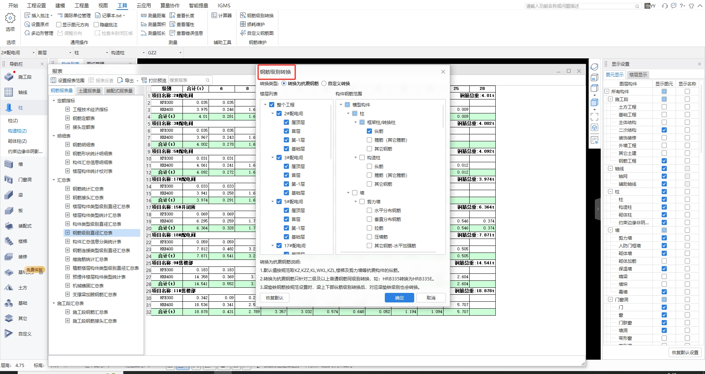This screenshot has width=705, height=374.
Task: Click 恢复默认 in conversion dialog
Action: pos(275,298)
